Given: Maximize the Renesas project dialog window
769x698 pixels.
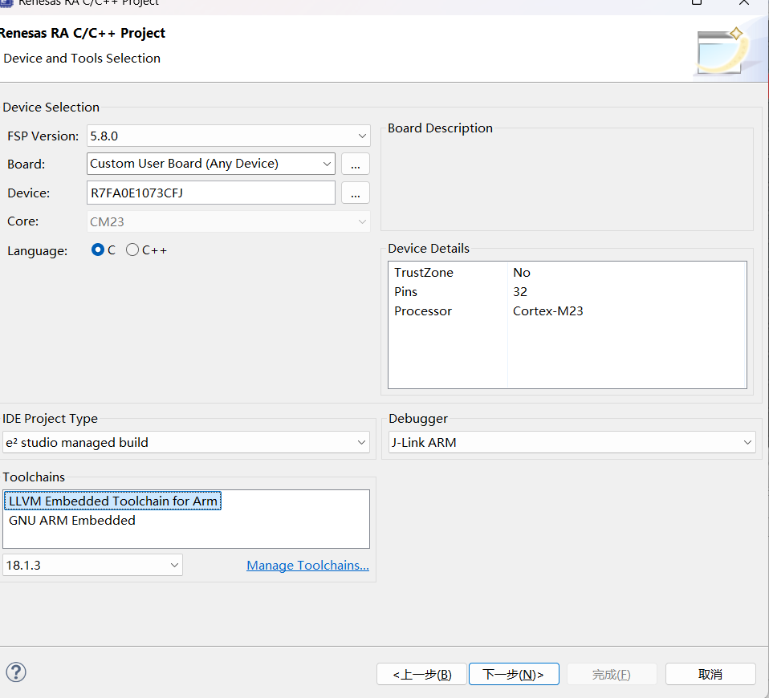Looking at the screenshot, I should (697, 2).
